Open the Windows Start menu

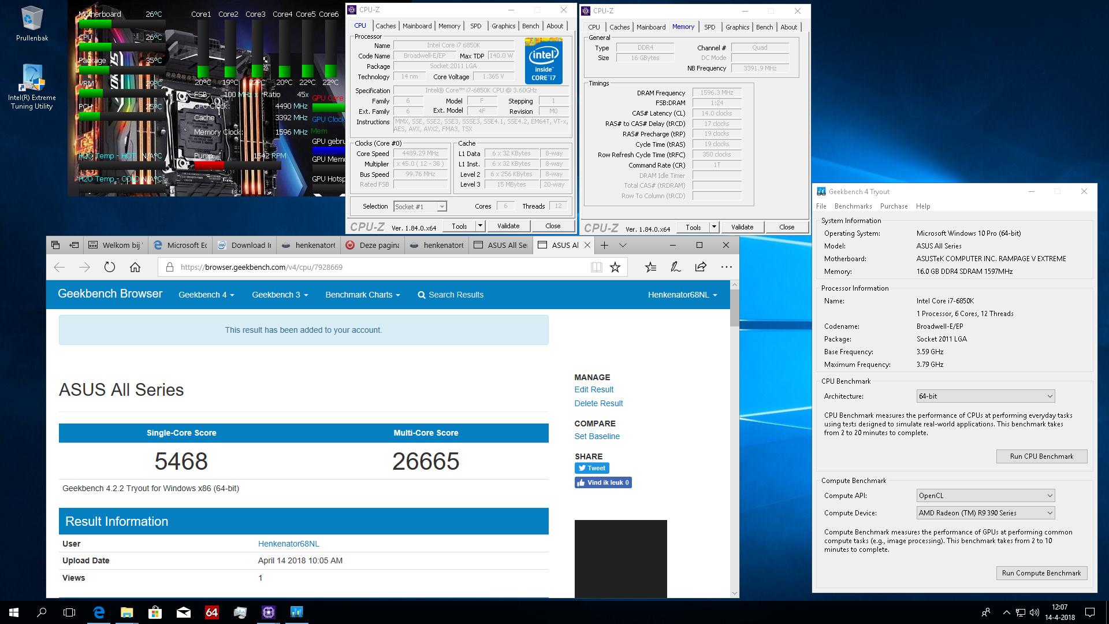point(14,612)
